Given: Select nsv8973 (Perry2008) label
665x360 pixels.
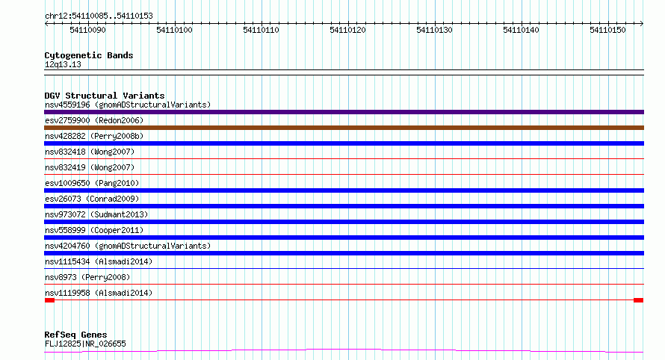Looking at the screenshot, I should click(87, 277).
